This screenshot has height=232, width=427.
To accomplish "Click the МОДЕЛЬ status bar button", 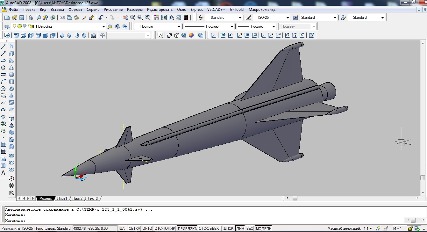I will tap(264, 228).
